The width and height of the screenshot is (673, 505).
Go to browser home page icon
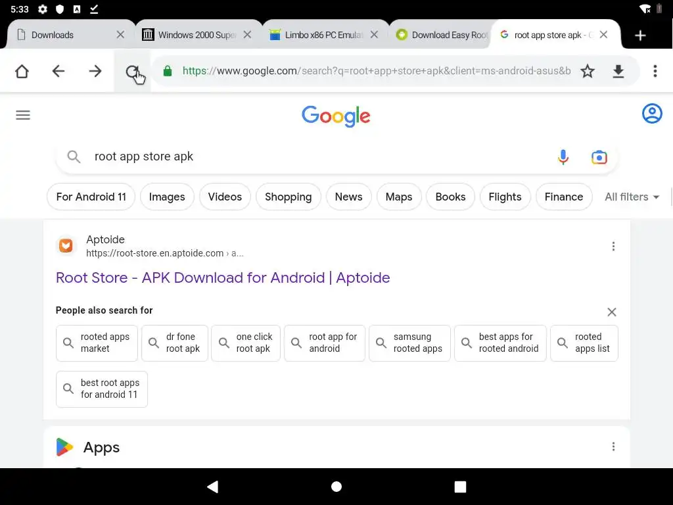point(22,71)
